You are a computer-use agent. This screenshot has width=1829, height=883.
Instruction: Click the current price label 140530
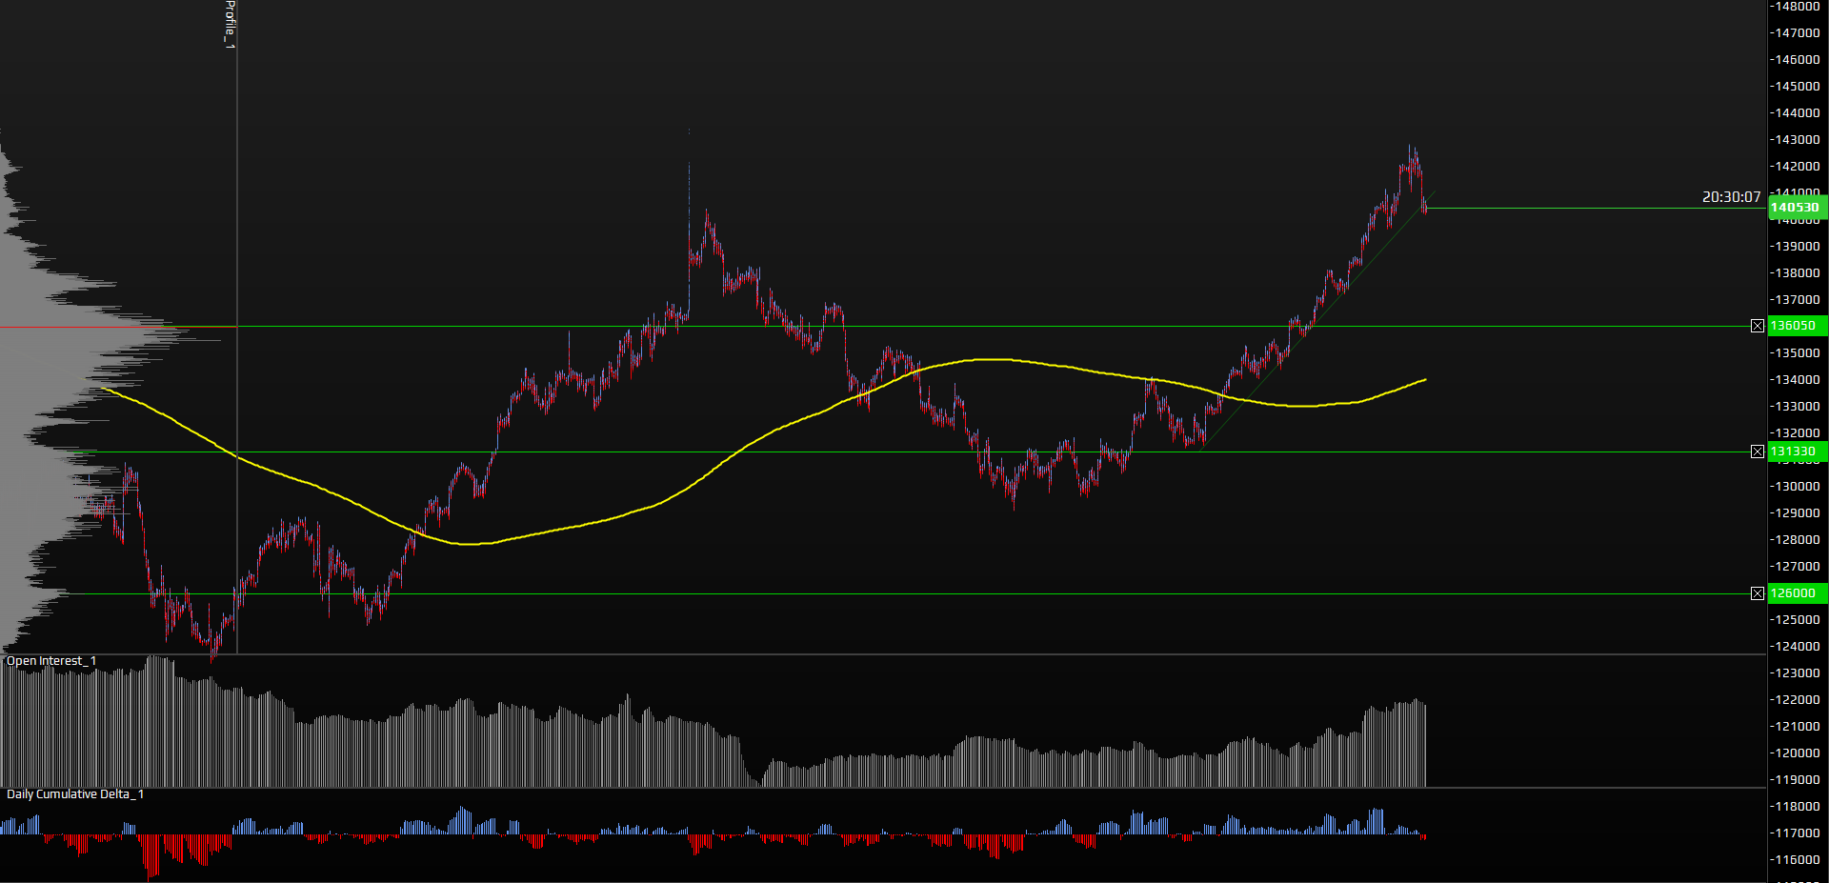(1796, 208)
